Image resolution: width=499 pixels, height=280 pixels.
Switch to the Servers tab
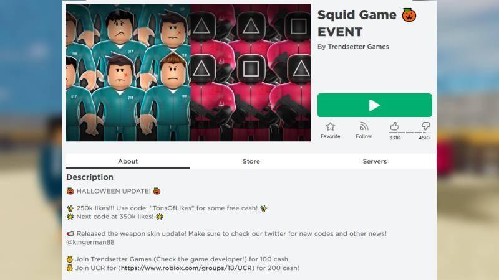pyautogui.click(x=375, y=161)
